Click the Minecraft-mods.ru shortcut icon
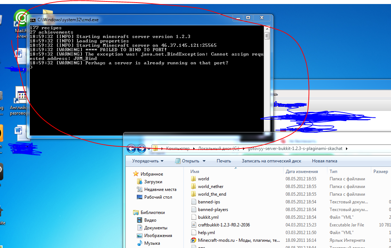This screenshot has width=391, height=248. pos(194,240)
